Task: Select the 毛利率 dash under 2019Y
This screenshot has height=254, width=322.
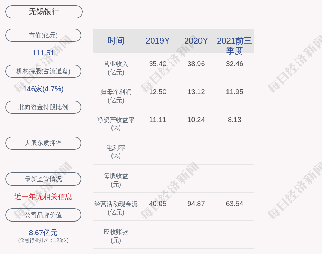Action: coord(158,148)
